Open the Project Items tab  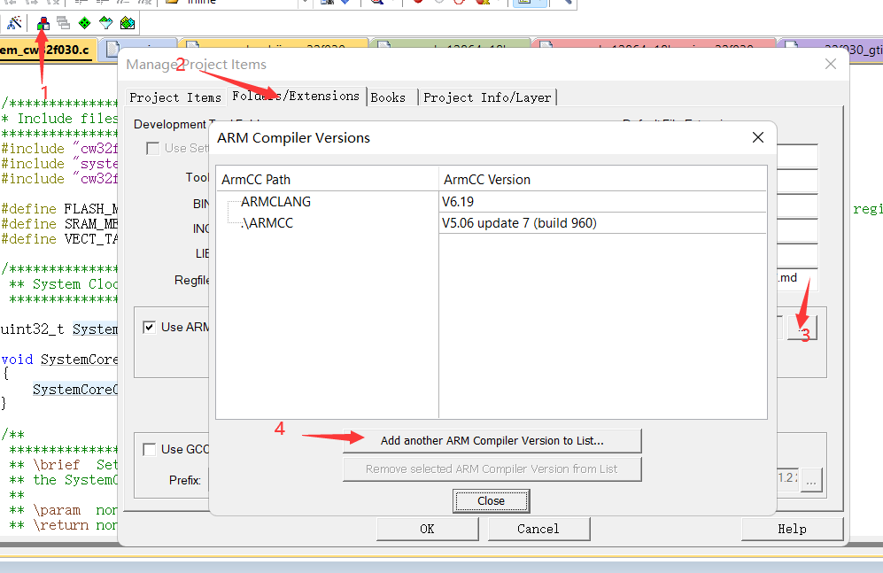tap(175, 97)
